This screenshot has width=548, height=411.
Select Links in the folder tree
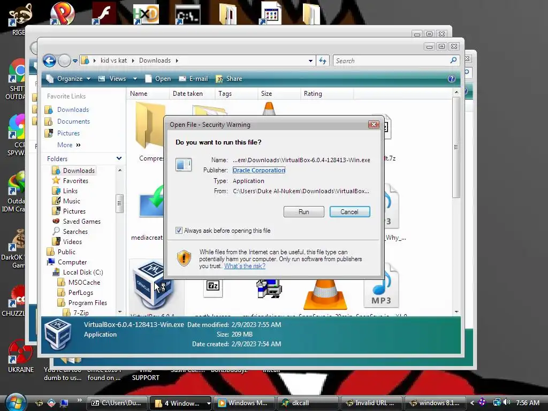click(x=70, y=191)
